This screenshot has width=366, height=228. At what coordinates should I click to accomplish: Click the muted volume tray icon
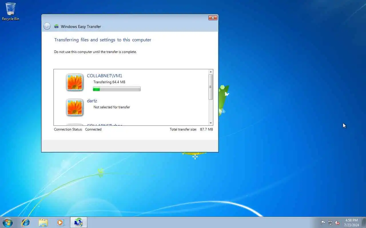coord(337,223)
